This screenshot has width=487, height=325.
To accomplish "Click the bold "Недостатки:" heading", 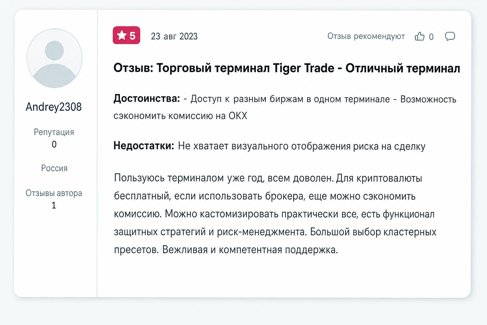I will pyautogui.click(x=144, y=146).
